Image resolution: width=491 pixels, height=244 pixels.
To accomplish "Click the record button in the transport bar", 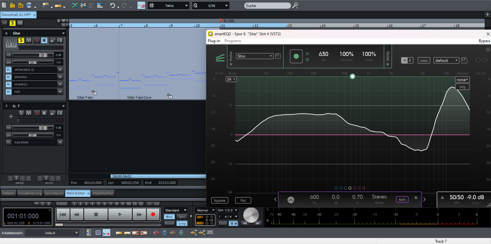I will (153, 215).
